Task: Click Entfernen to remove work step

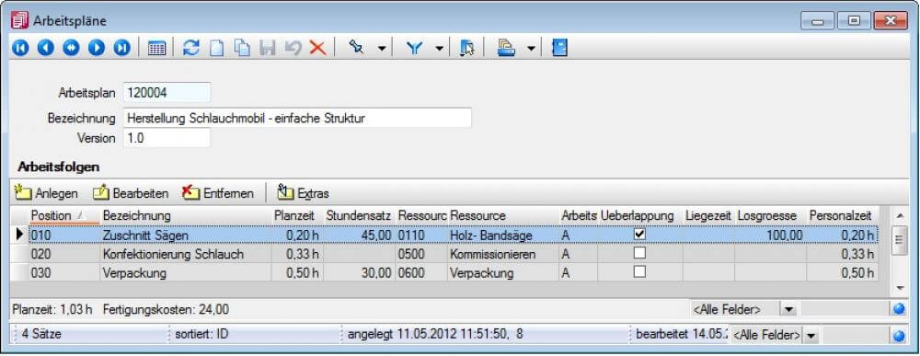Action: click(x=218, y=193)
